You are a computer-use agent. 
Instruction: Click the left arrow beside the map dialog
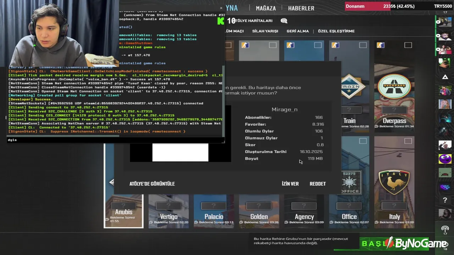pyautogui.click(x=111, y=182)
